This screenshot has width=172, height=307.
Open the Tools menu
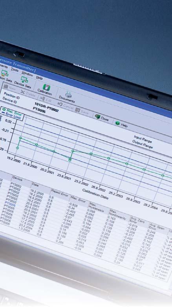point(15,70)
